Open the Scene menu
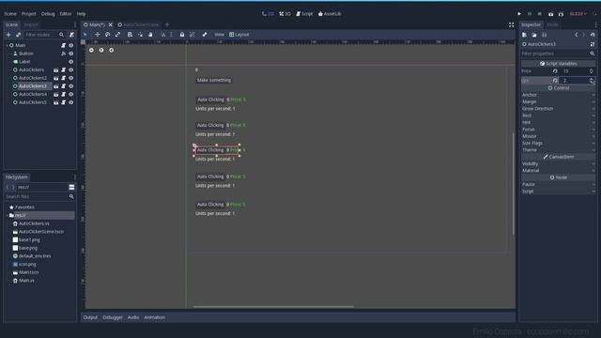The image size is (601, 338). tap(10, 14)
